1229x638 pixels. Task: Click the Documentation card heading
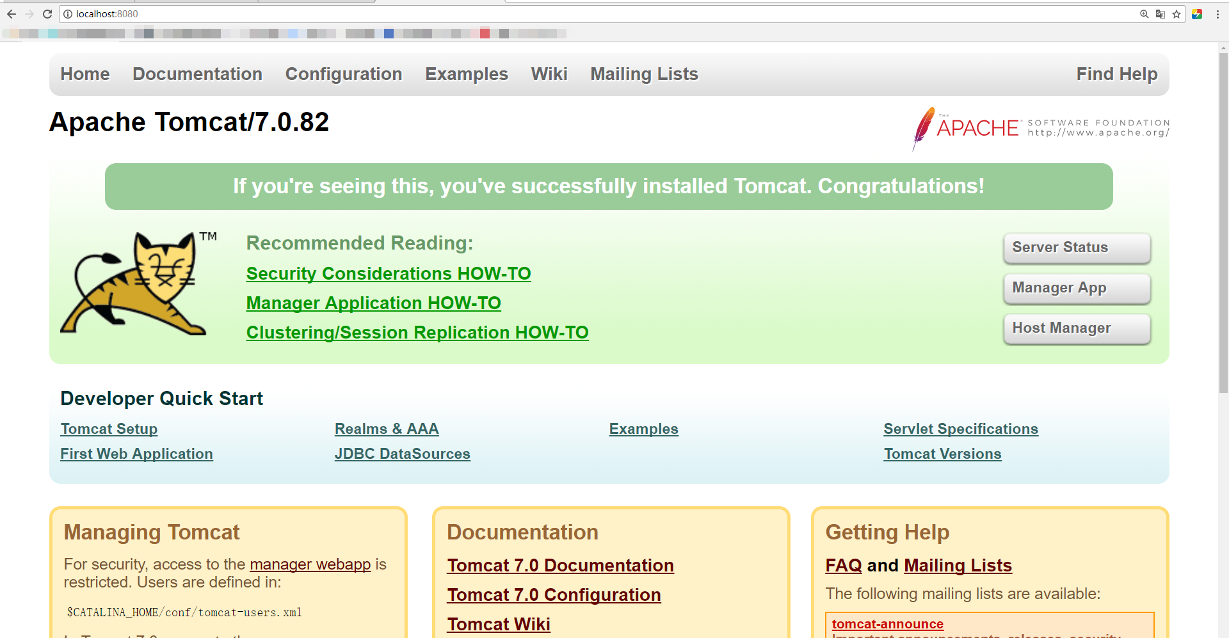522,532
